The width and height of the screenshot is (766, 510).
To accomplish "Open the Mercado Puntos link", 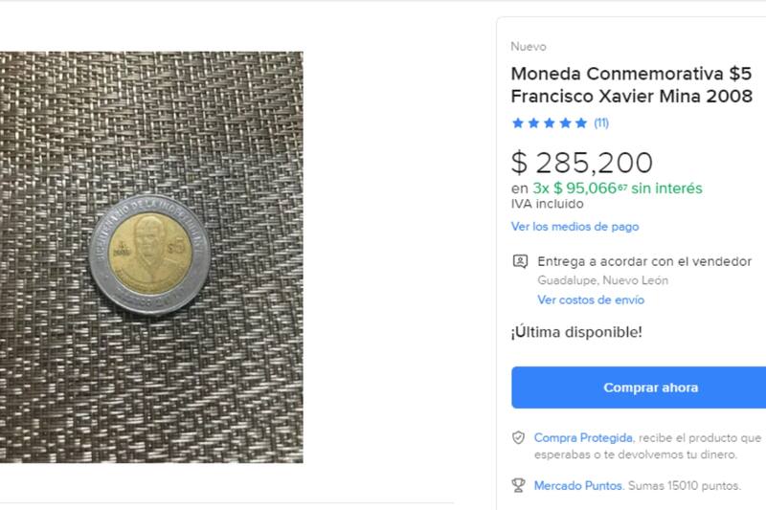I will pos(578,485).
